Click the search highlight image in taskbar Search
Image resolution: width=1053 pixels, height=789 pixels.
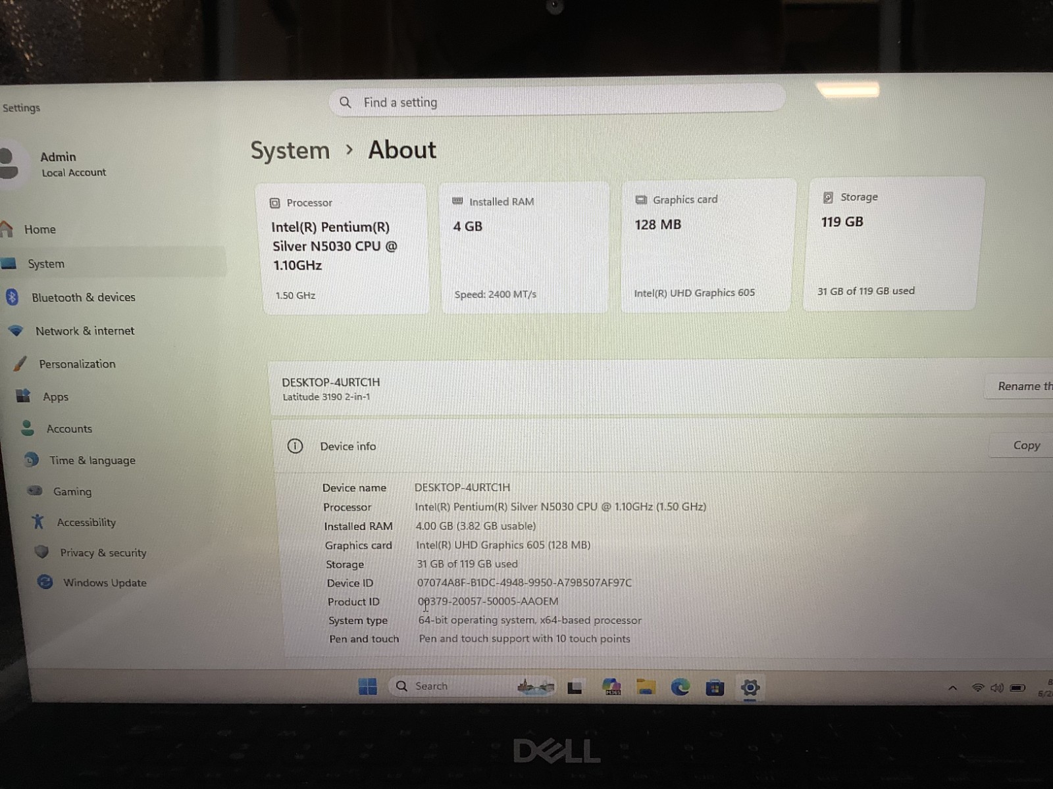[536, 687]
